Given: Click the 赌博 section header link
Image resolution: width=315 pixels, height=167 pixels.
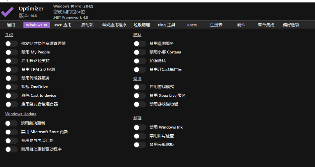Looking at the screenshot, I should (137, 79).
